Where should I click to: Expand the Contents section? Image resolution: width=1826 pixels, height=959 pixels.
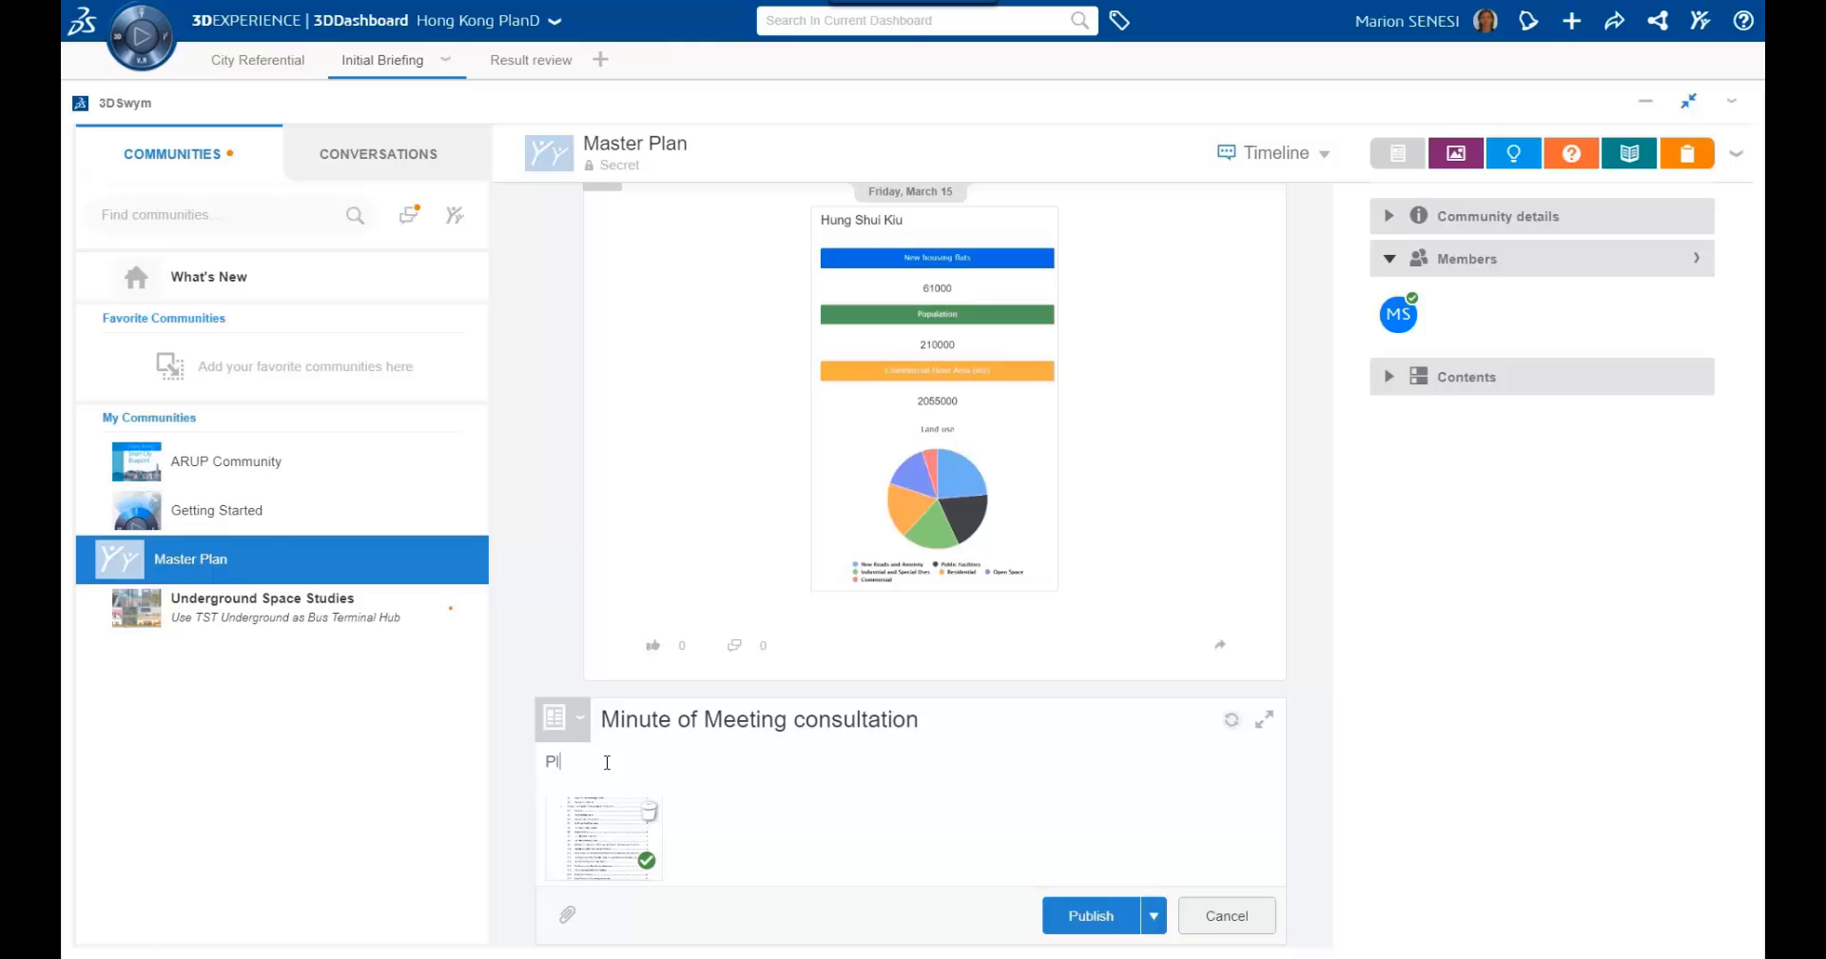coord(1389,377)
